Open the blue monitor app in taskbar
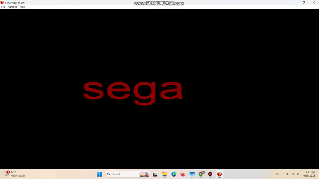 click(x=192, y=174)
